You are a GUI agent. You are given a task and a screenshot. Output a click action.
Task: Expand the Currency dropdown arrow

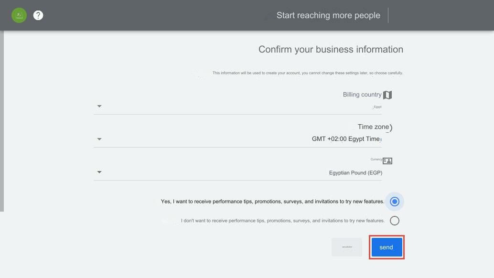click(99, 172)
